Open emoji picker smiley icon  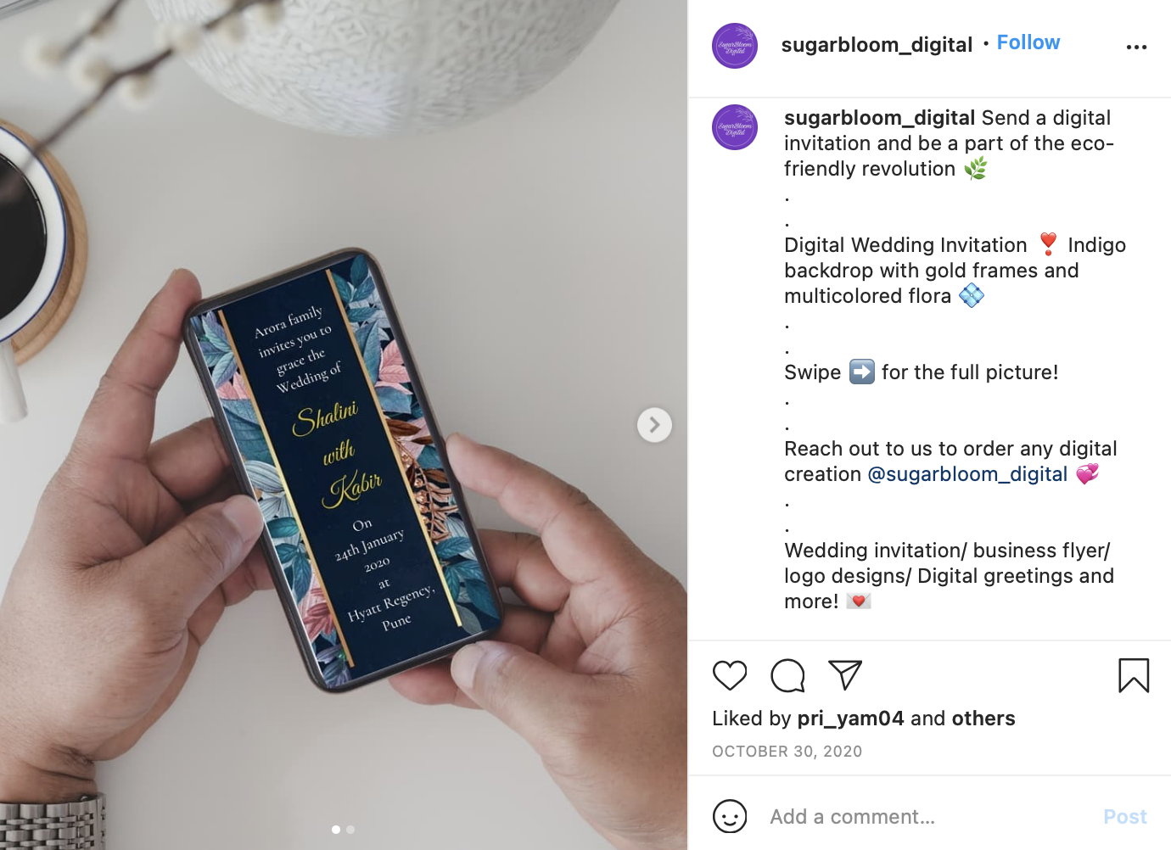730,816
